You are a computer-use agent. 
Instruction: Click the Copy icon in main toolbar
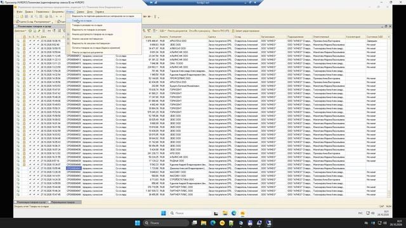[x=36, y=17]
